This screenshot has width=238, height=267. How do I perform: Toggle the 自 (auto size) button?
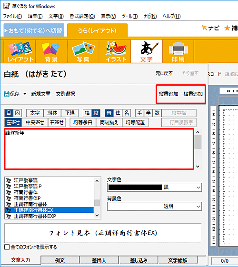[9, 113]
